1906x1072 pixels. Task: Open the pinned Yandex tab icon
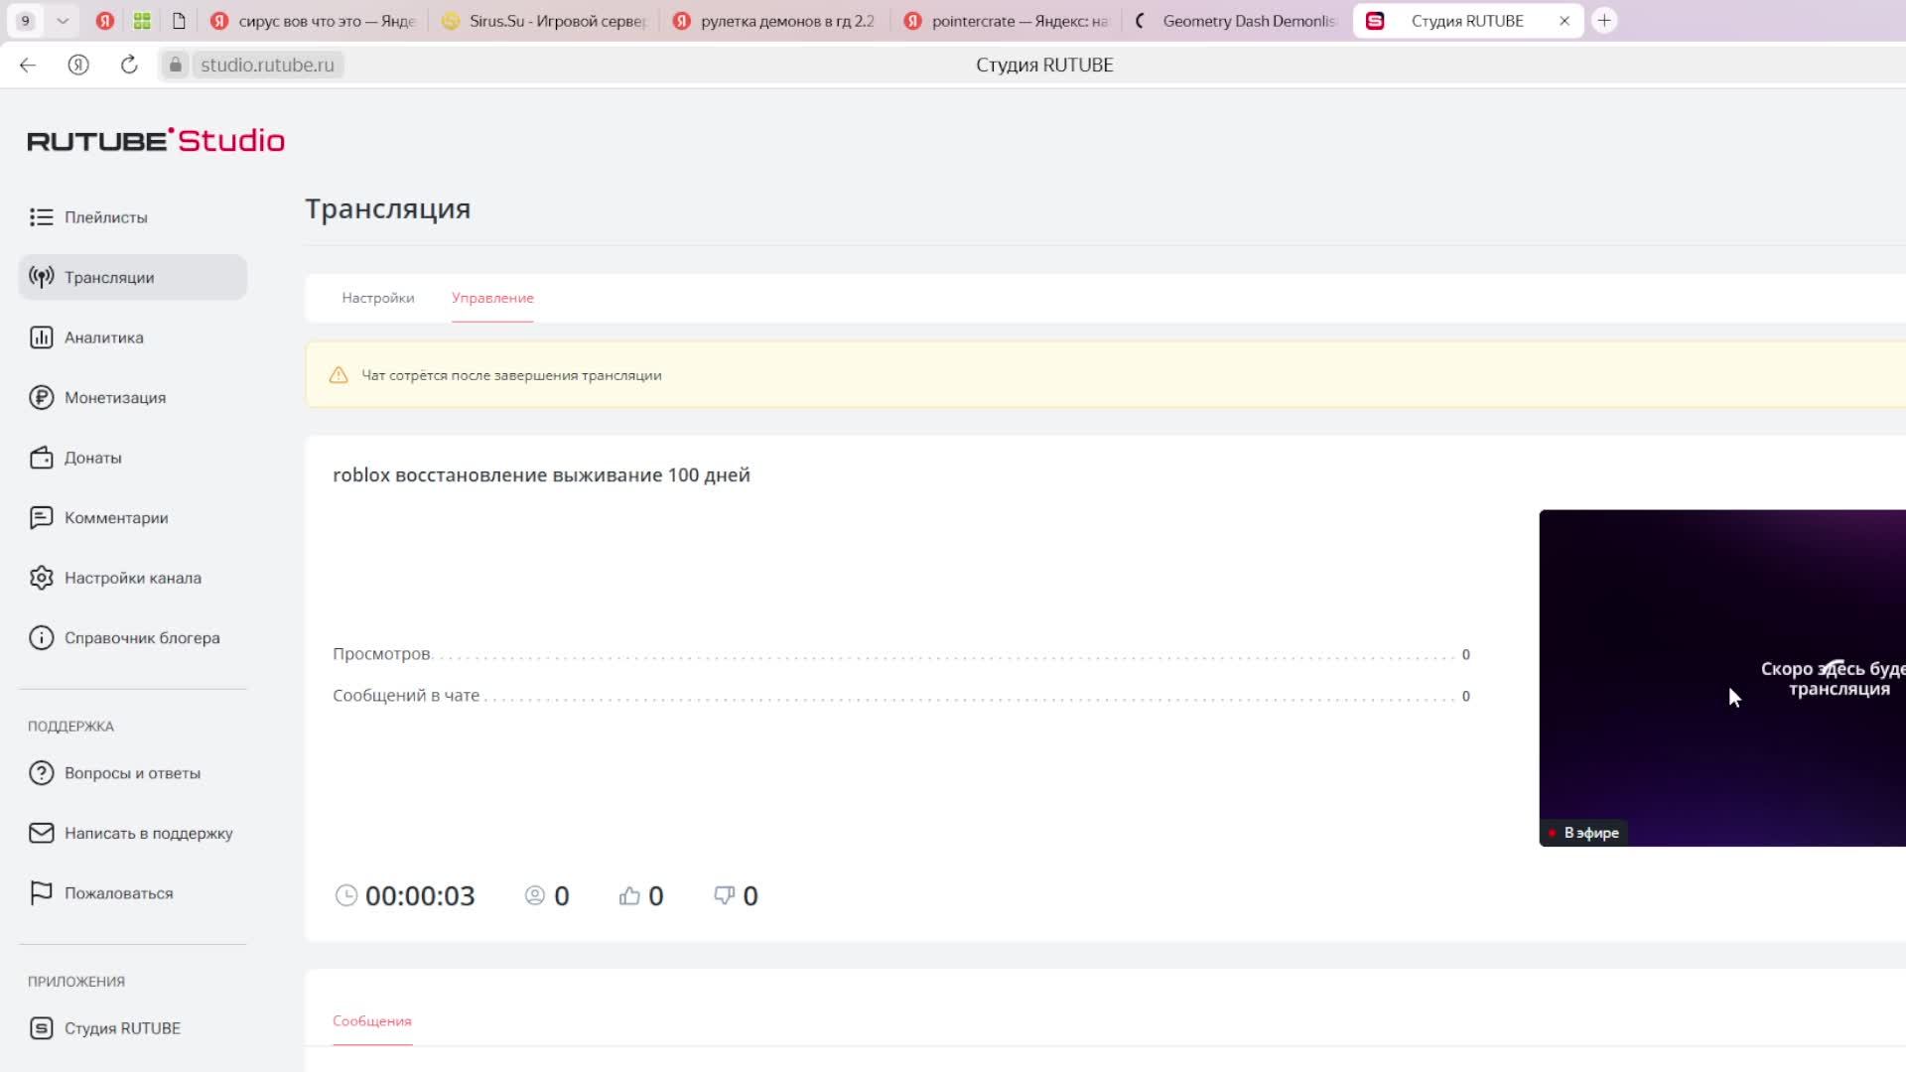pyautogui.click(x=104, y=21)
